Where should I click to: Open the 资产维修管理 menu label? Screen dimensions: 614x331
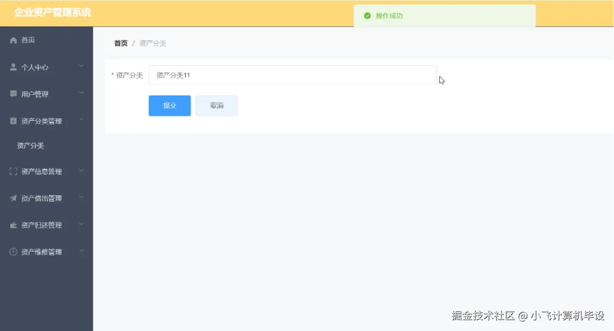[x=42, y=252]
